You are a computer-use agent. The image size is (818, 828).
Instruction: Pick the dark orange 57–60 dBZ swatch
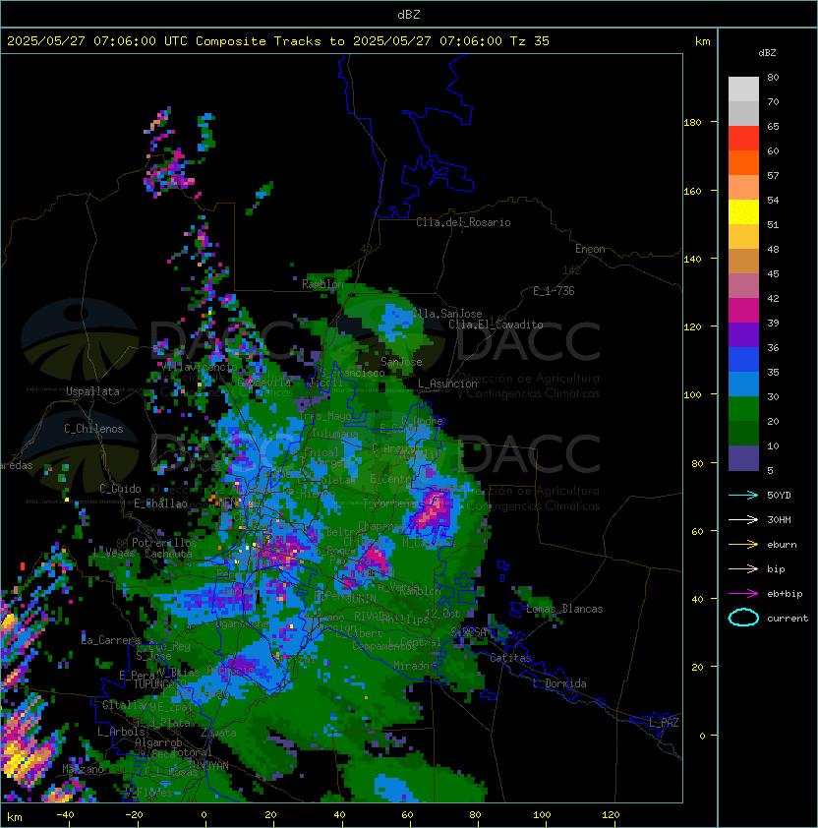coord(743,162)
